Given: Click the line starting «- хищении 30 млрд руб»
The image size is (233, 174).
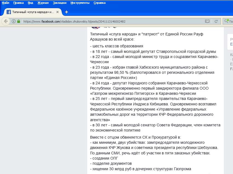Looking at the screenshot, I should coord(140,169).
